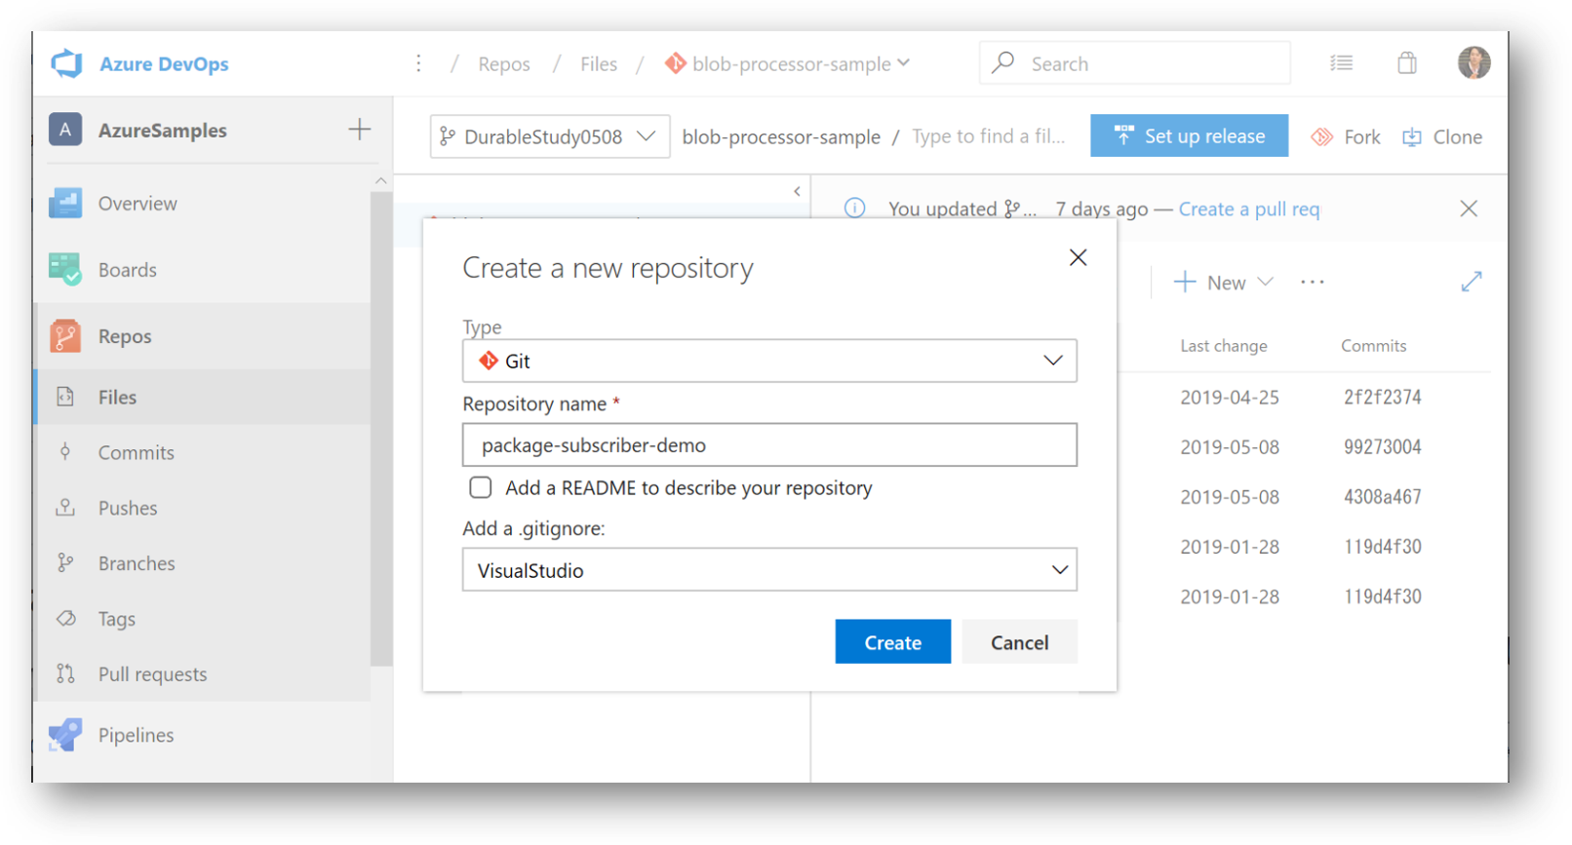
Task: Click the AzureSamples project name
Action: click(163, 130)
